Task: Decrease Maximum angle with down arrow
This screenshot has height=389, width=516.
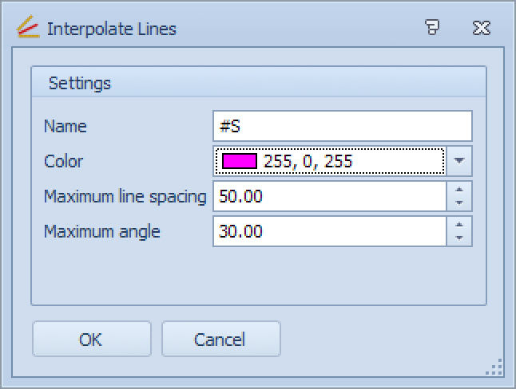Action: tap(459, 238)
